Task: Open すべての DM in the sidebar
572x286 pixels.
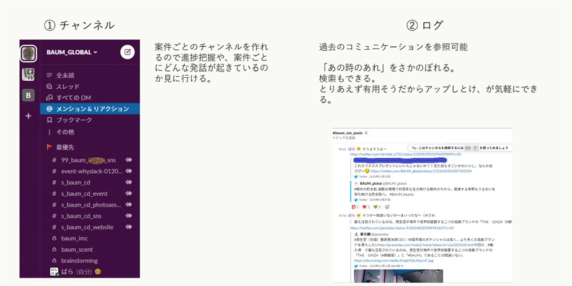Action: [x=90, y=98]
